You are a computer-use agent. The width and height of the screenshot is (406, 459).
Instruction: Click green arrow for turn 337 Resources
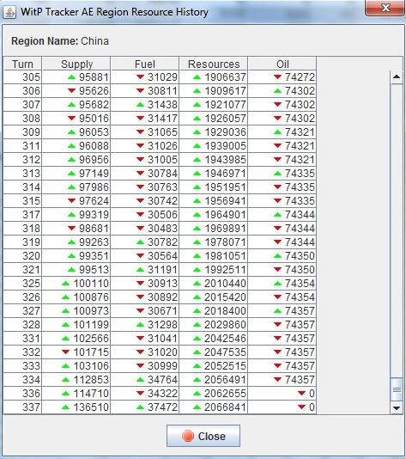click(197, 407)
